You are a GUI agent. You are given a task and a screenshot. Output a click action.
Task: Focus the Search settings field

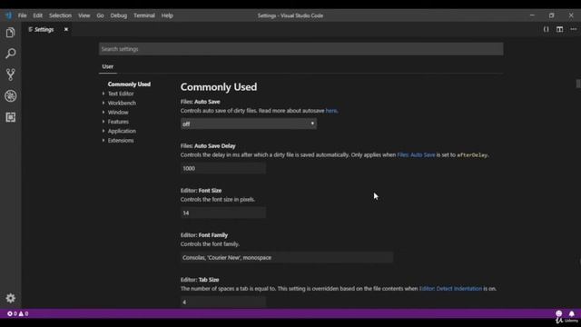click(x=300, y=49)
